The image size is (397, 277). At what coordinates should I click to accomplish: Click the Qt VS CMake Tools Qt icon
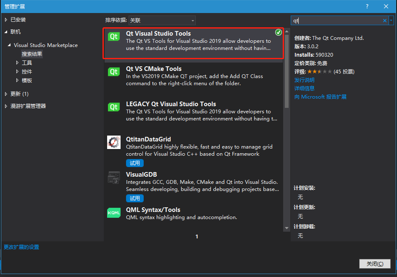114,72
